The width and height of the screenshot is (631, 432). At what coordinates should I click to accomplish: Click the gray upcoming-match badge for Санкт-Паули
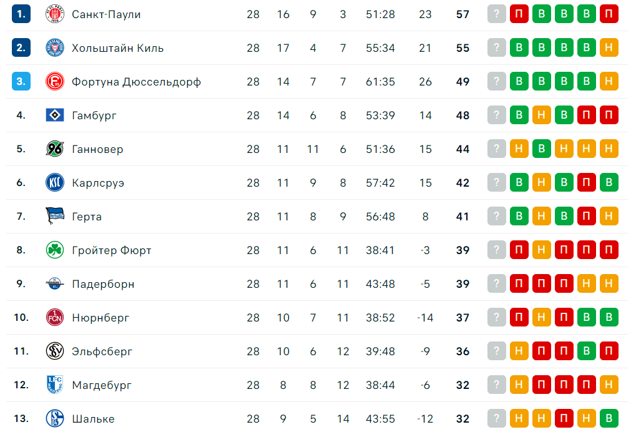(x=497, y=14)
